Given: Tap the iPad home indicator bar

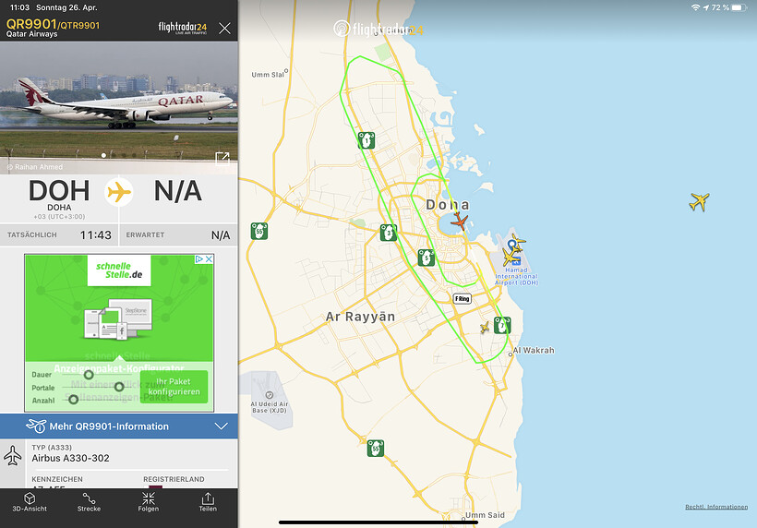Looking at the screenshot, I should [x=378, y=522].
